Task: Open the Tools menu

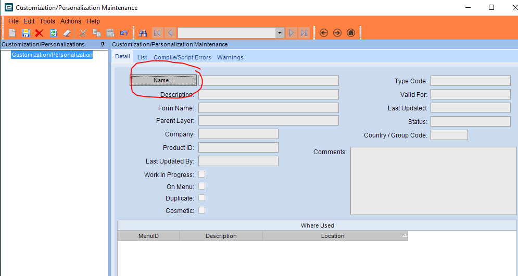Action: (47, 21)
